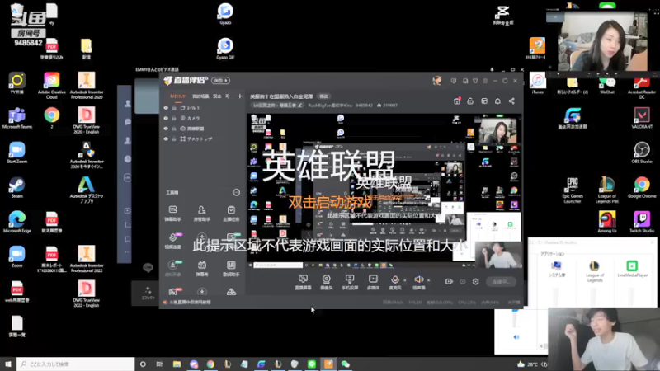
Task: Open the lyrics assistant (歌词助手) tool
Action: (231, 268)
